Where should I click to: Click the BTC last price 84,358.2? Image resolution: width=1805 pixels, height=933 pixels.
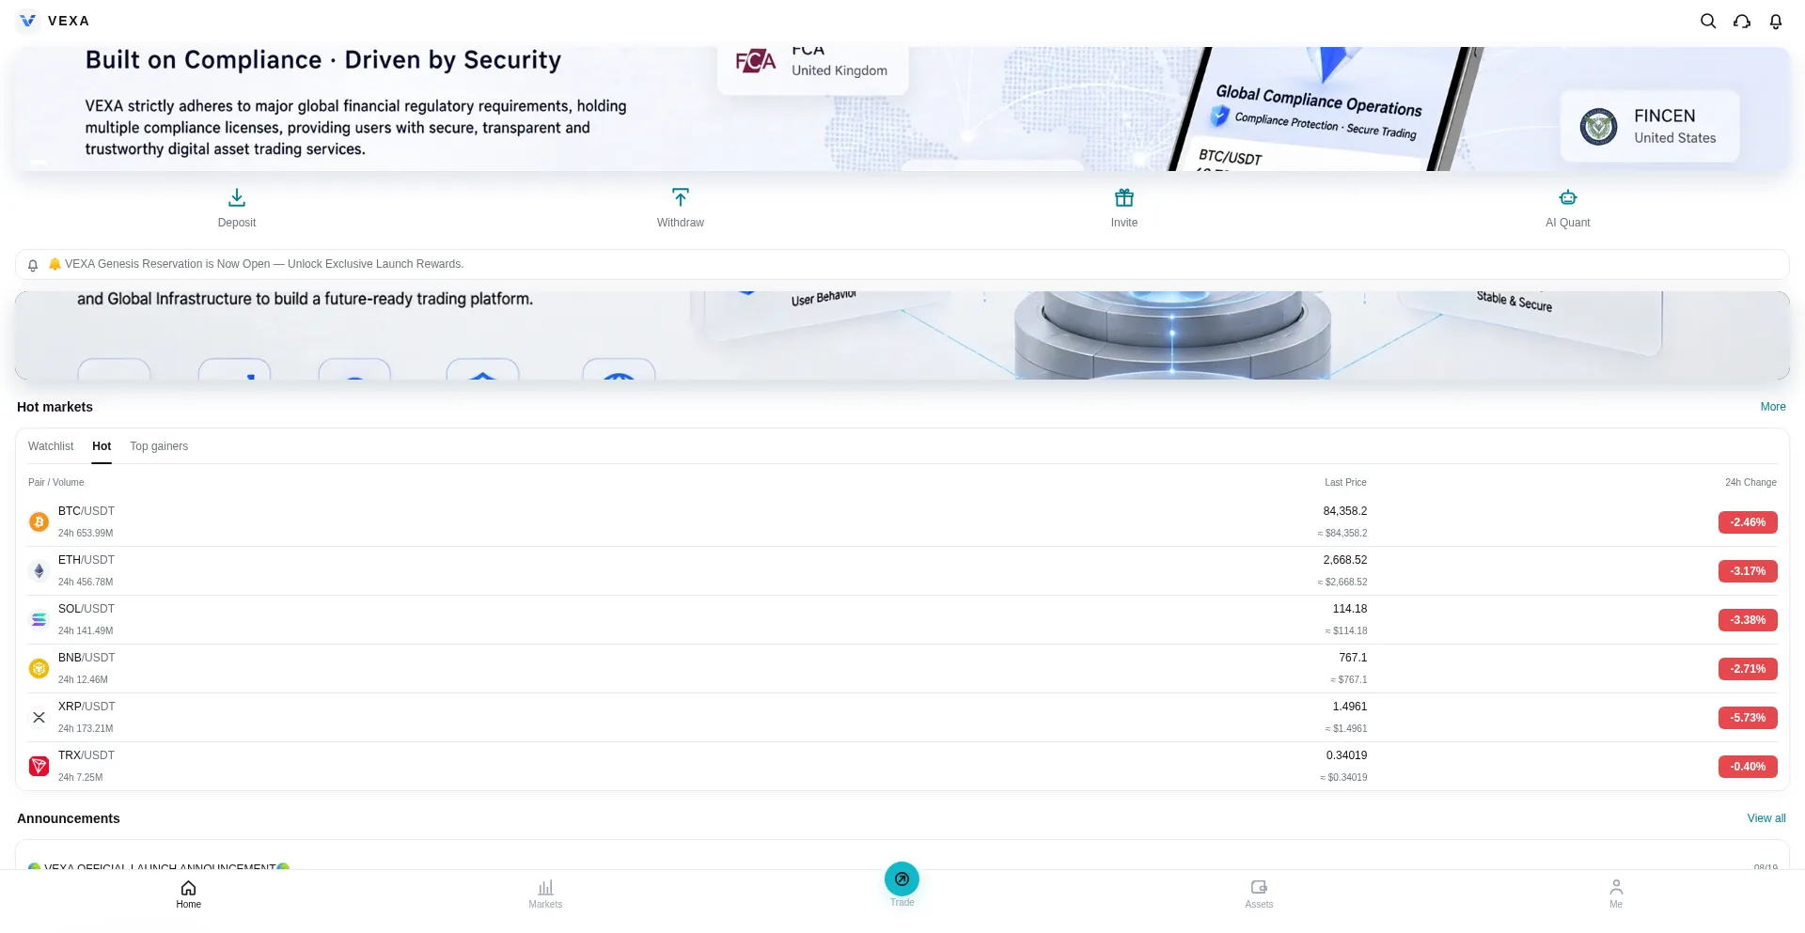tap(1345, 511)
